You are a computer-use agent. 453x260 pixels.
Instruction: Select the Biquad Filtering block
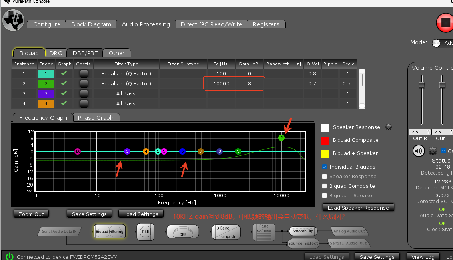click(110, 232)
